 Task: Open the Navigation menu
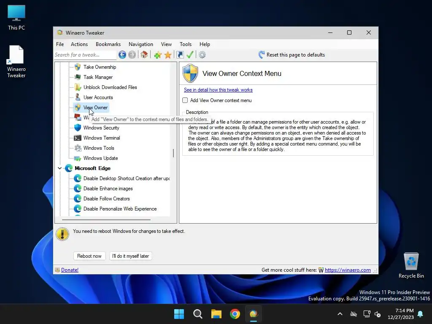coord(141,44)
